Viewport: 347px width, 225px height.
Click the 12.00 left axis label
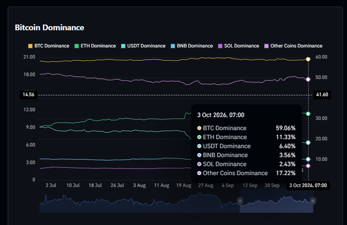29,110
